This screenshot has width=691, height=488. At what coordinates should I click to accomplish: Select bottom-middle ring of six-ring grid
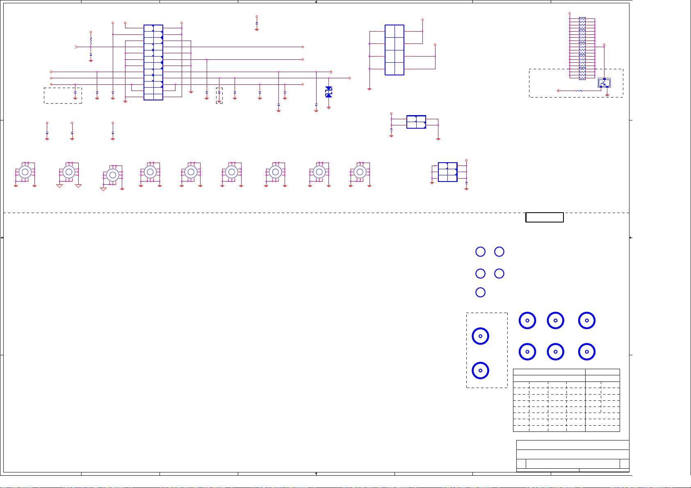[x=556, y=352]
